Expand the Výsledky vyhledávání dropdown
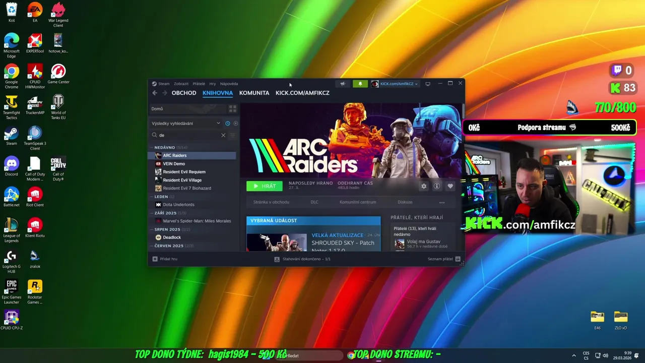 pyautogui.click(x=186, y=123)
